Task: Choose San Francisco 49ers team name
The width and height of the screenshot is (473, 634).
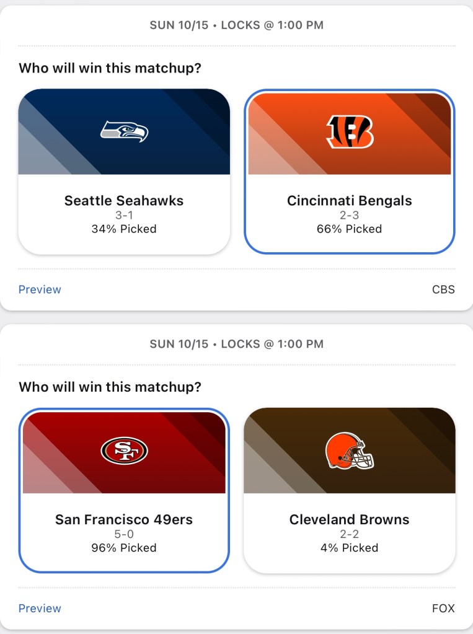Action: pos(124,520)
